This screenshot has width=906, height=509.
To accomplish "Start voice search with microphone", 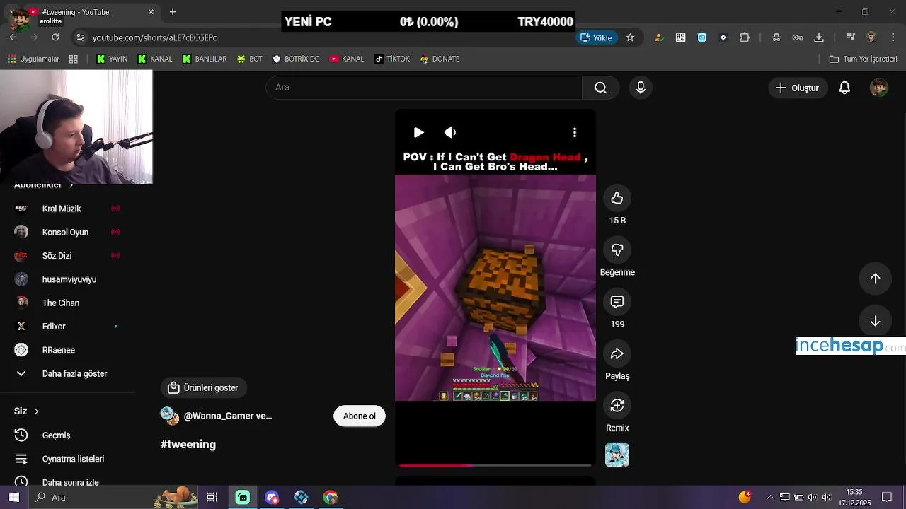I will [x=641, y=88].
